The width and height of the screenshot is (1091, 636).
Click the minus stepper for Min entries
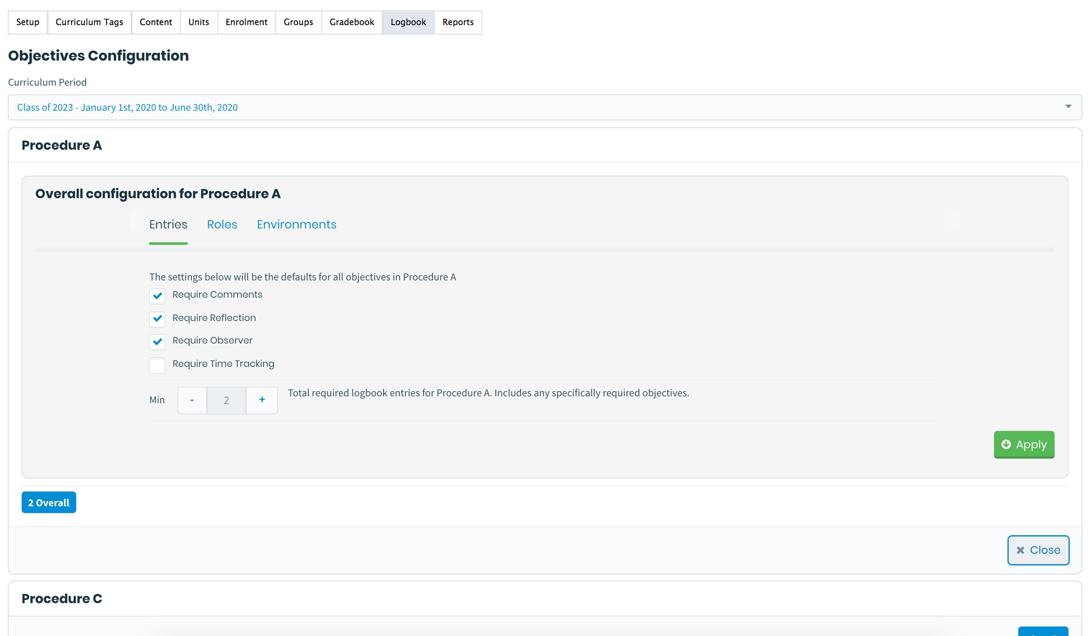tap(192, 400)
